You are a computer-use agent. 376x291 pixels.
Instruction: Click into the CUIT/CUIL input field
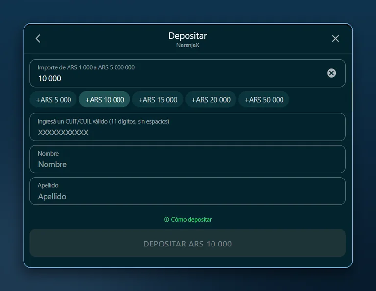[x=188, y=127]
